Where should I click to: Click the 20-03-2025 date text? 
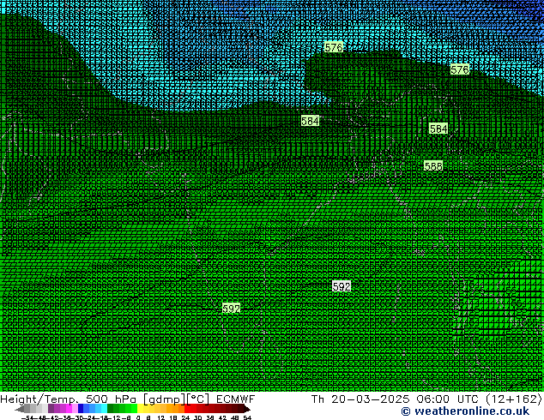point(370,399)
